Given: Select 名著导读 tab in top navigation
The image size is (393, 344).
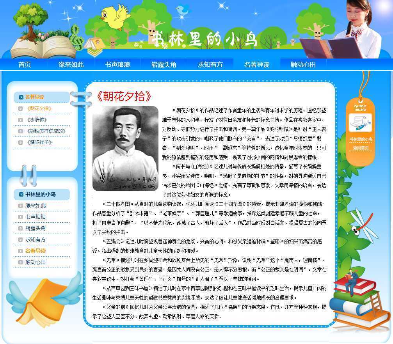Looking at the screenshot, I should point(256,65).
